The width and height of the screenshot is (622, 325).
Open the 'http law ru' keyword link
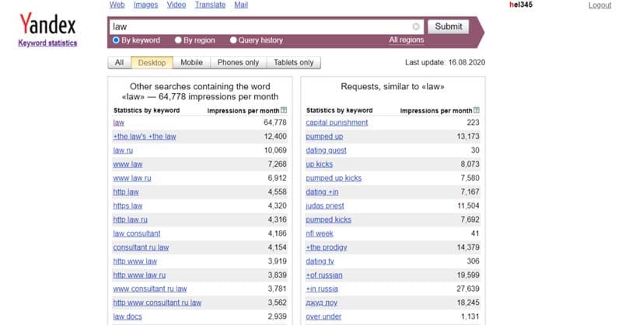coord(130,220)
